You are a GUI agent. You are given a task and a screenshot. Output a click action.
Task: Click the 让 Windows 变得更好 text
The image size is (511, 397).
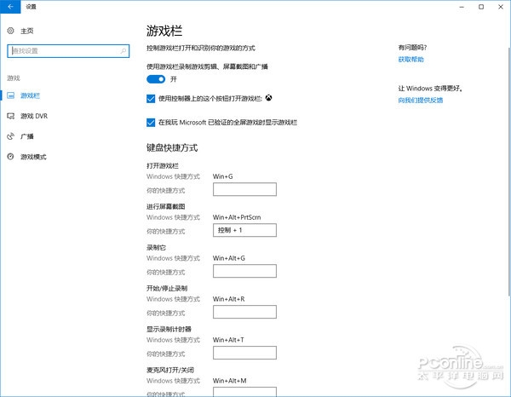click(430, 89)
